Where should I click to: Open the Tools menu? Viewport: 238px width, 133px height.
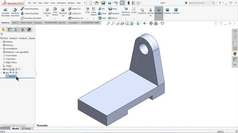click(x=53, y=3)
